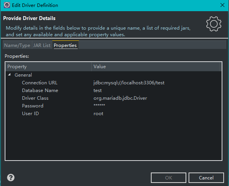Click the OK button
Viewport: 229px width, 186px height.
169,178
